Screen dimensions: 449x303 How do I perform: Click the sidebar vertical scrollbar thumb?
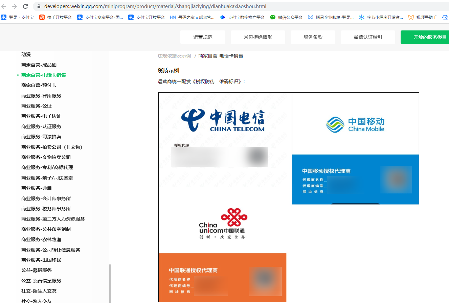tap(110, 284)
